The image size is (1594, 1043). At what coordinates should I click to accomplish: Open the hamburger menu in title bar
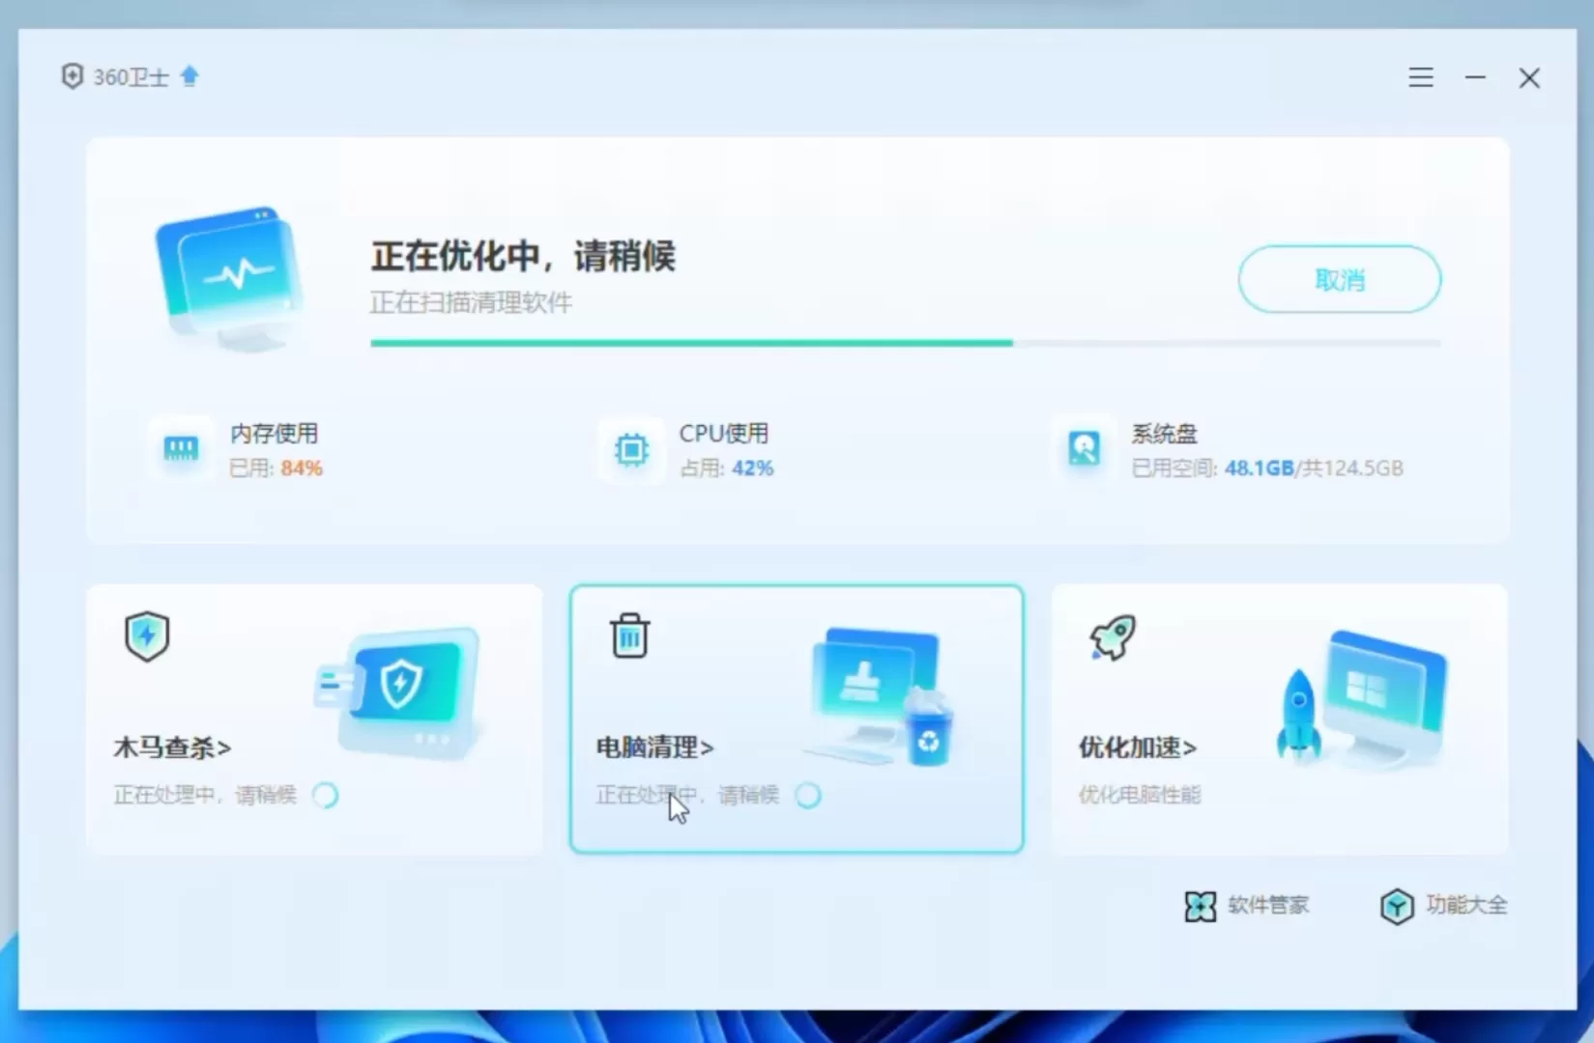1420,77
